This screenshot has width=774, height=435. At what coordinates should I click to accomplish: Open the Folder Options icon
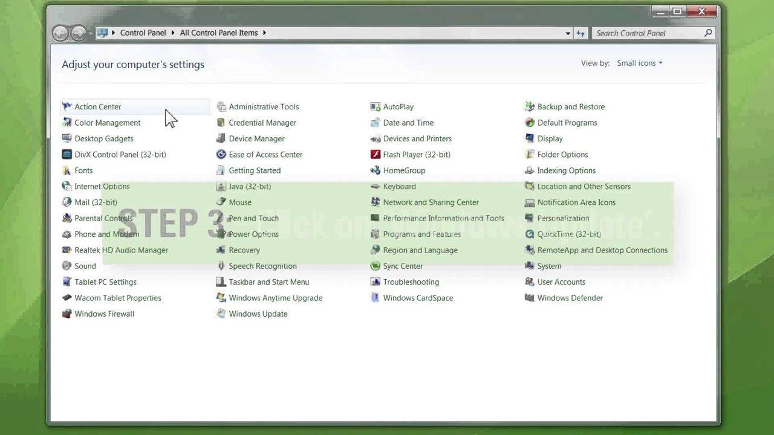coord(530,155)
